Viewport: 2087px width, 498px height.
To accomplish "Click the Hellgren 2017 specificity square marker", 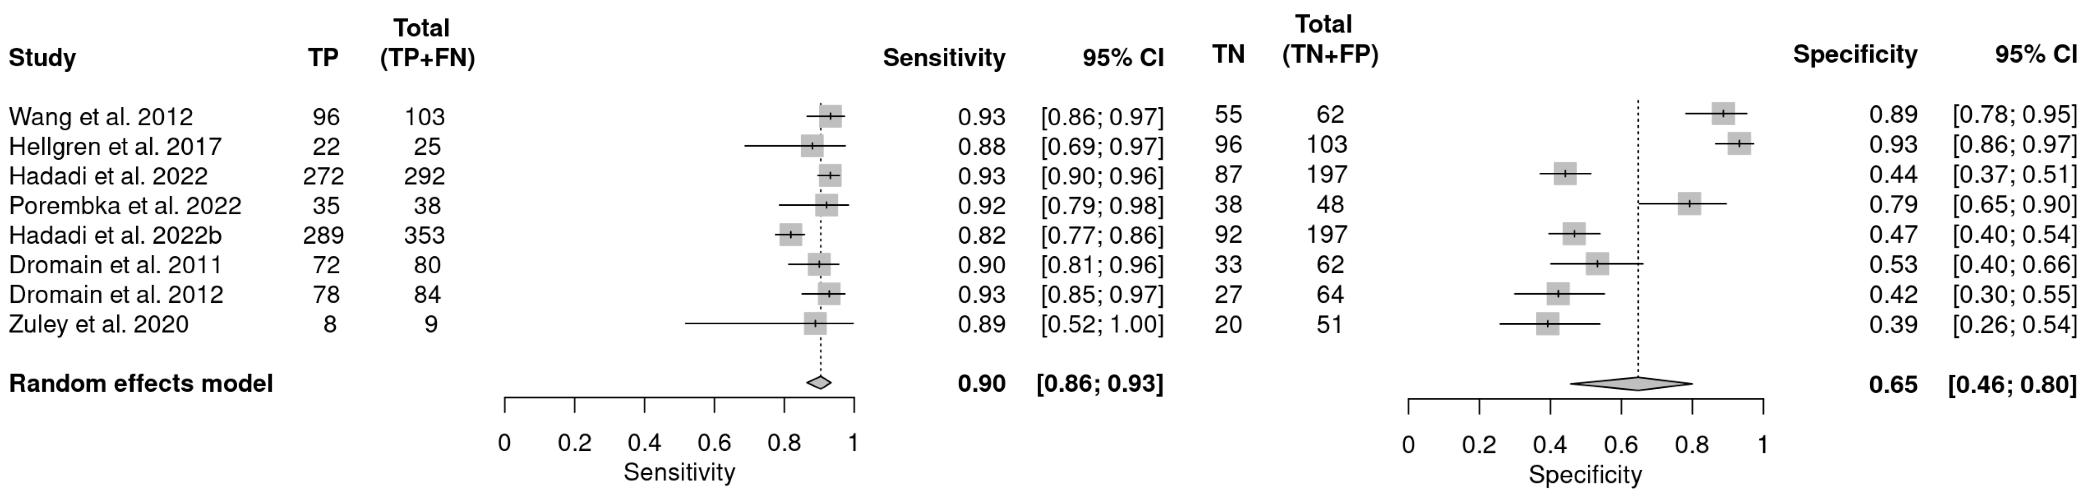I will click(x=1739, y=144).
